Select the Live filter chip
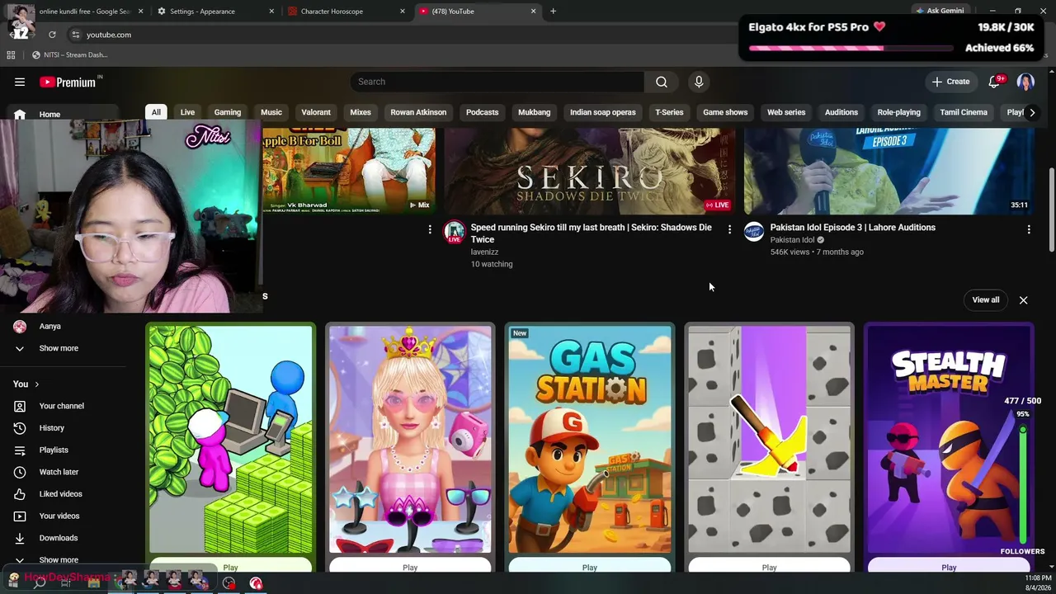1056x594 pixels. click(x=187, y=112)
